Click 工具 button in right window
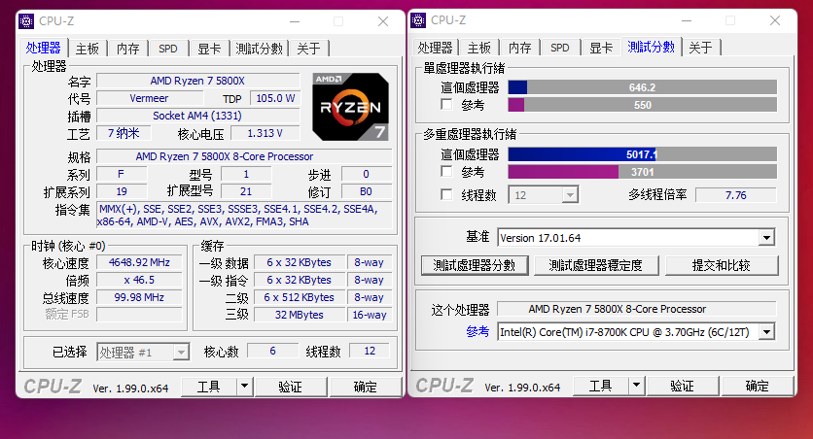This screenshot has height=439, width=813. (x=601, y=386)
